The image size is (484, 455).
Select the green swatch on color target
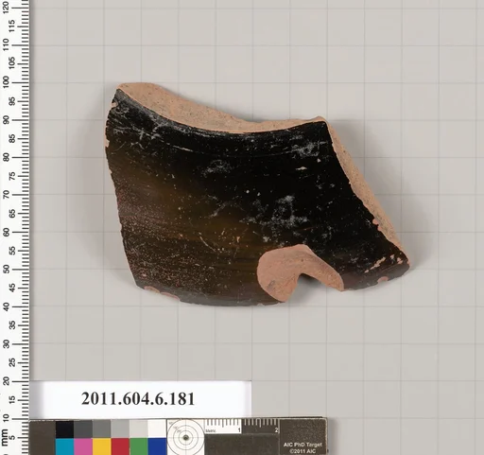pyautogui.click(x=139, y=446)
